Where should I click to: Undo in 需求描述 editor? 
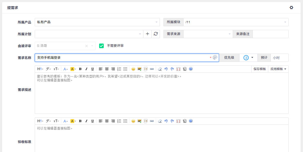(166, 69)
